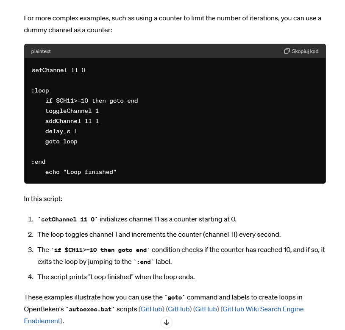345x330 pixels.
Task: Click the if $CH11>=10 code line in the code block
Action: coord(92,101)
